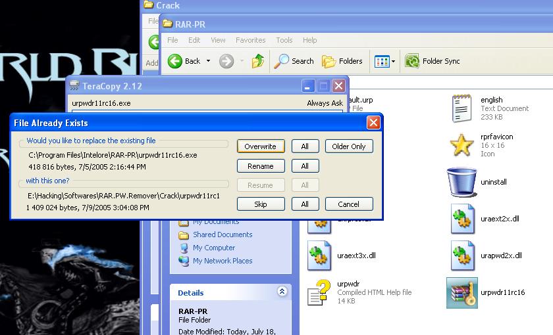Click Folder Sync toolbar button
Image resolution: width=553 pixels, height=335 pixels.
coord(433,61)
